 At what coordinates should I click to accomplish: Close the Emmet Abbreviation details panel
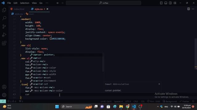159,84
